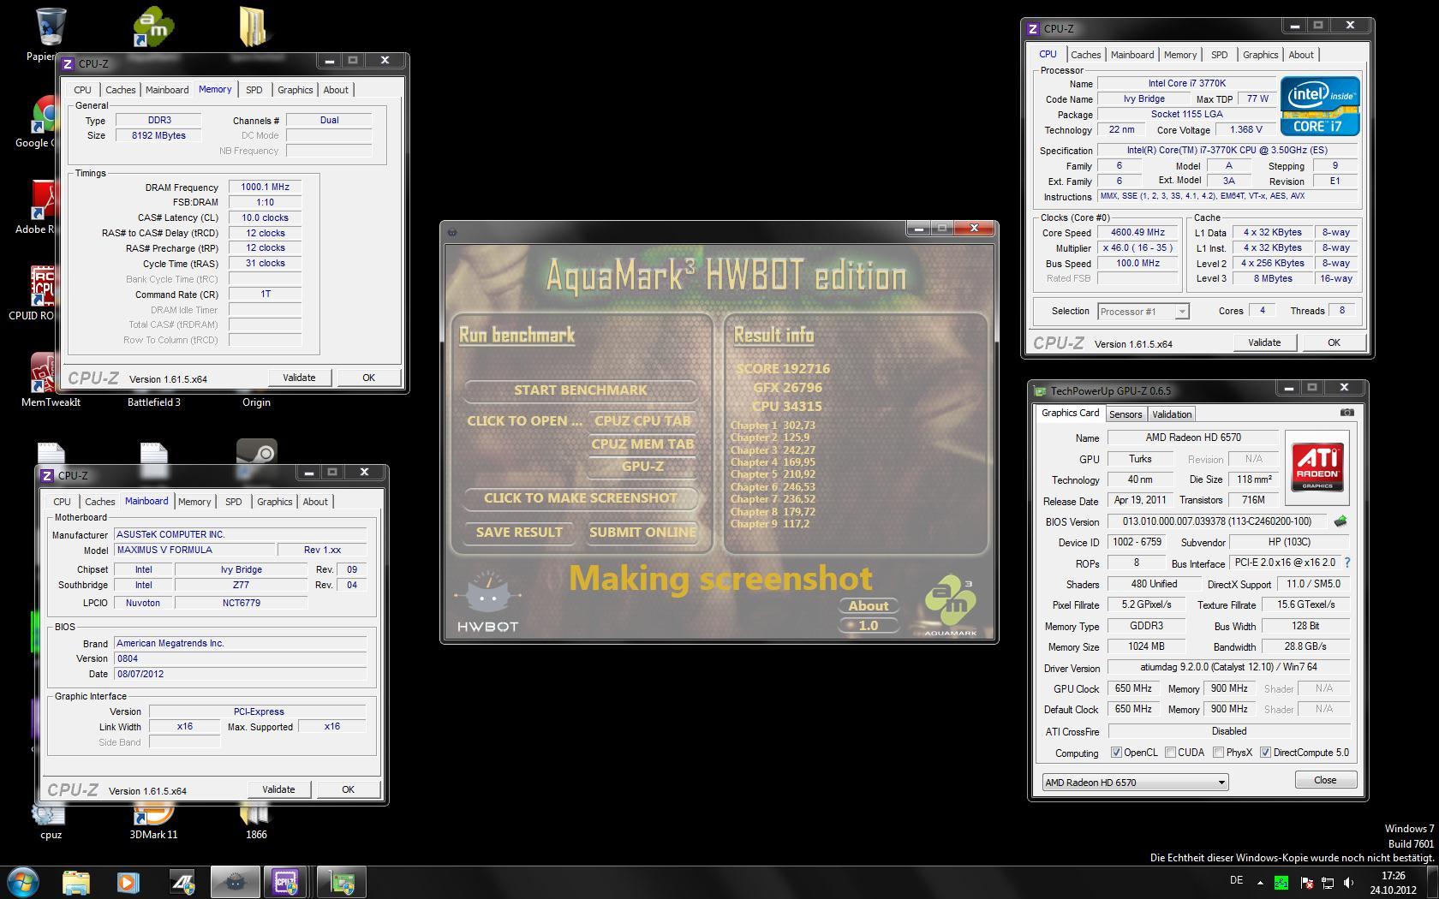Open the CPUID ROG CPU-Z desktop icon

(x=43, y=287)
